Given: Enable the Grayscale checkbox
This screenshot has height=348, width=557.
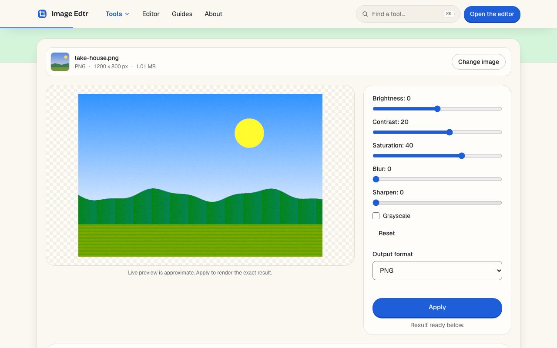Looking at the screenshot, I should [x=376, y=216].
